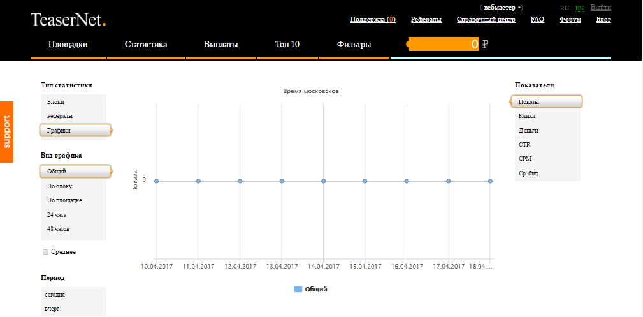
Task: Go to the Площадки tab
Action: (68, 45)
